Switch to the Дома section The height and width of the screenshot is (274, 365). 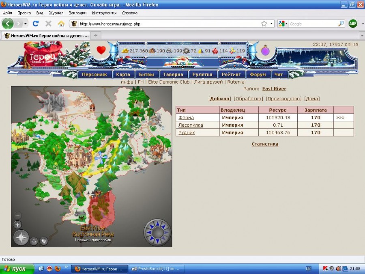click(312, 99)
